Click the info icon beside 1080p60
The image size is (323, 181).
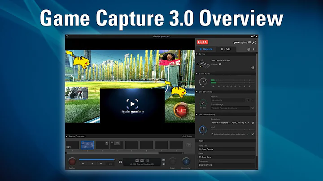point(220,65)
